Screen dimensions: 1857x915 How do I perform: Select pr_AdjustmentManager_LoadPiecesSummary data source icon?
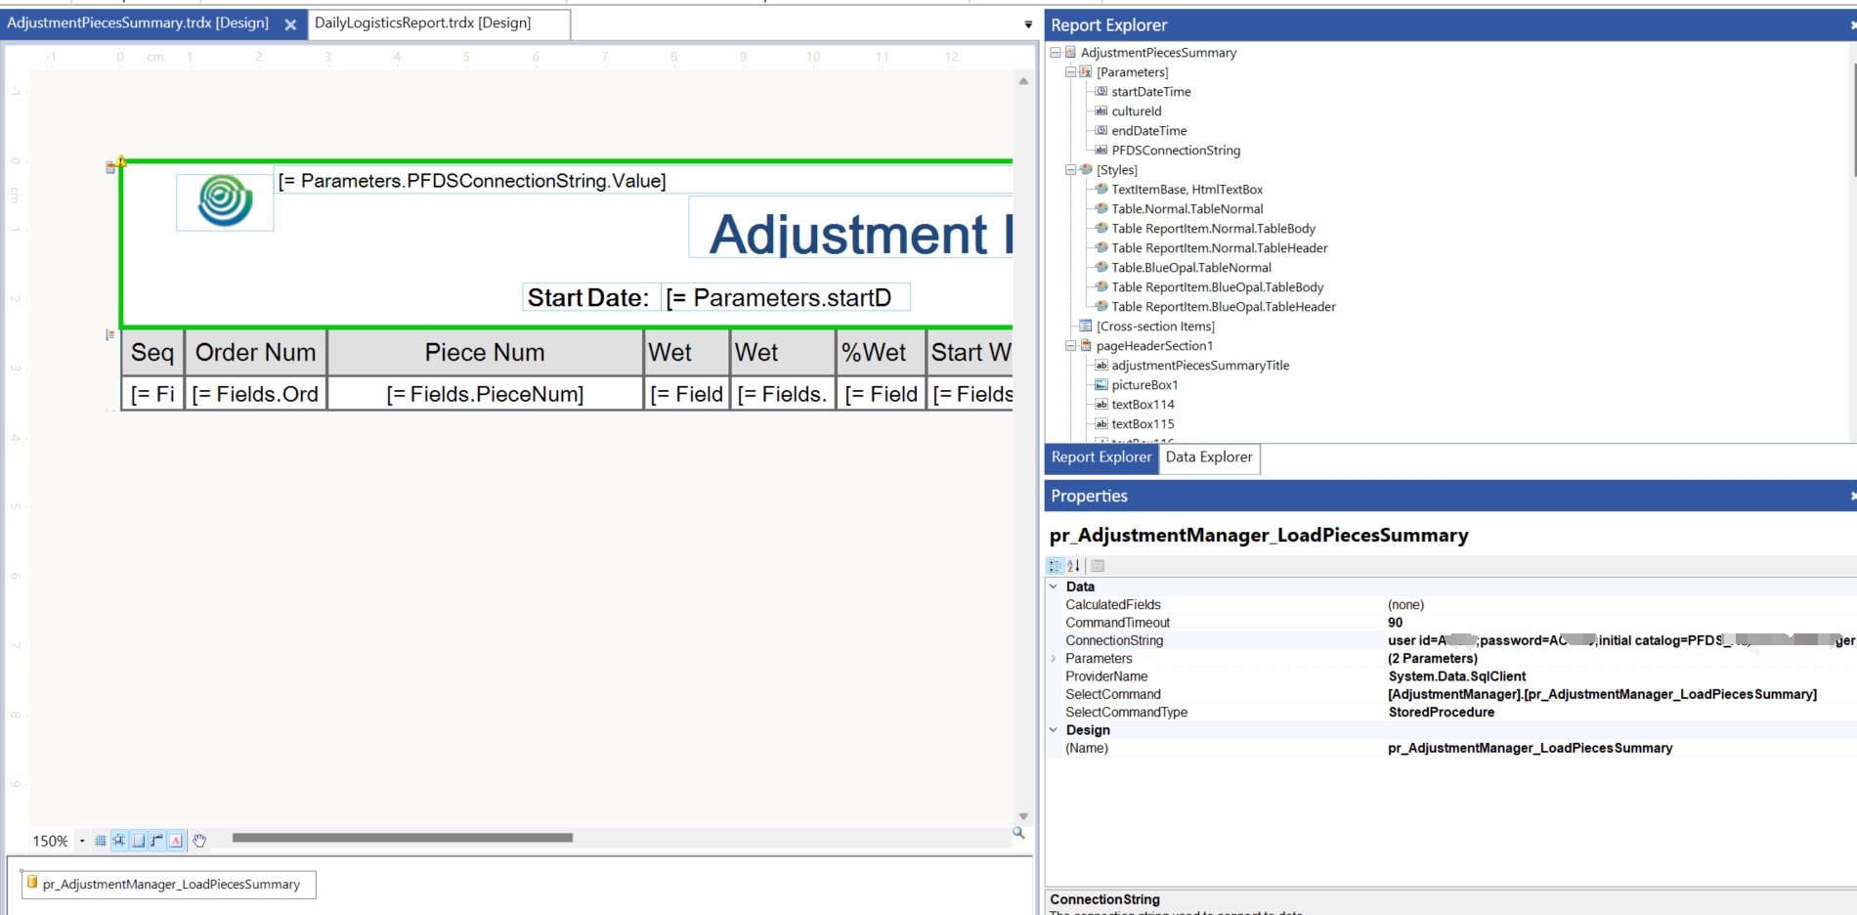pos(32,884)
